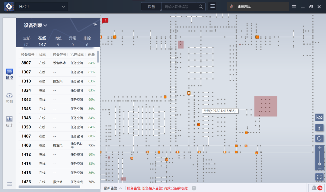Toggle the muted microphone icon
Viewport: 326px width, 192px height.
coord(231,6)
